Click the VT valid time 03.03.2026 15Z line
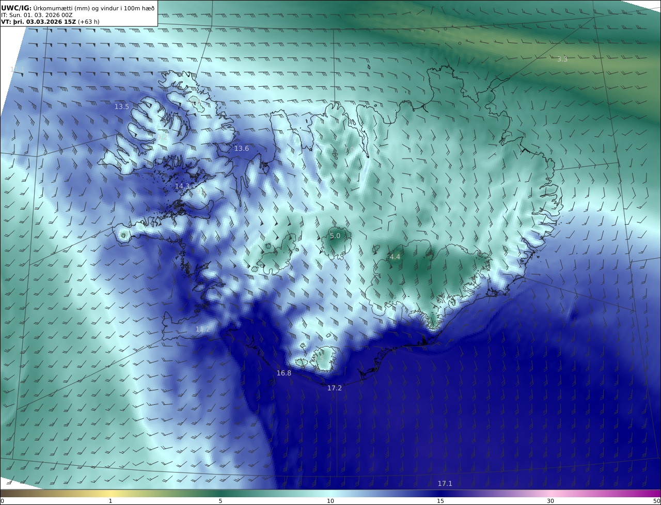Viewport: 661px width, 505px height. [x=50, y=22]
